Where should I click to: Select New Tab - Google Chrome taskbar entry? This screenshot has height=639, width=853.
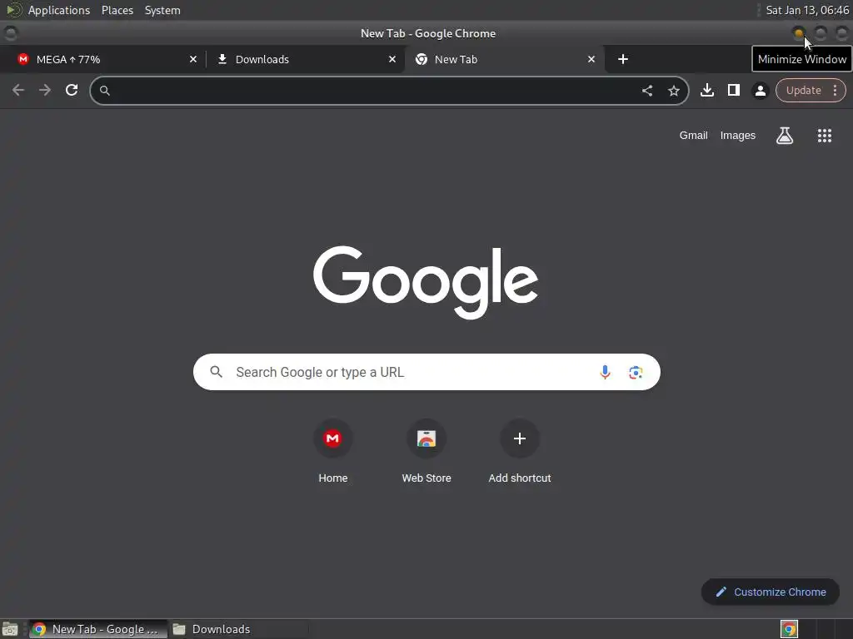[x=98, y=629]
